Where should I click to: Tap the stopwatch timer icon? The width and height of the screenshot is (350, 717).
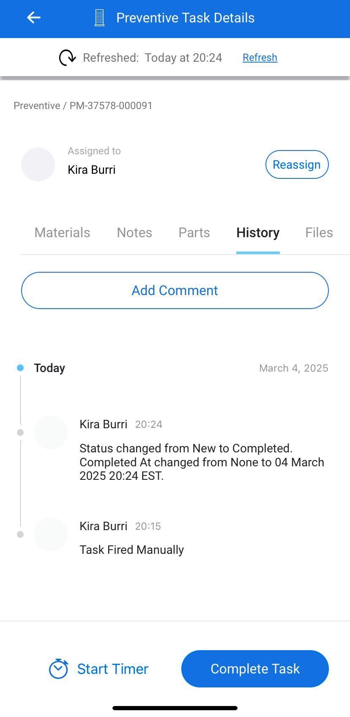pos(58,669)
